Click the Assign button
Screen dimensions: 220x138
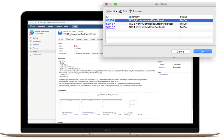coord(79,39)
